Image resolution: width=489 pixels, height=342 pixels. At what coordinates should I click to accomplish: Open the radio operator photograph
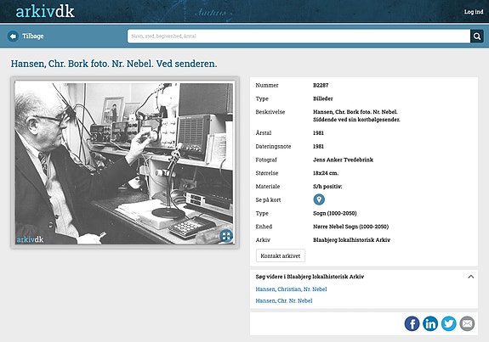(x=125, y=163)
